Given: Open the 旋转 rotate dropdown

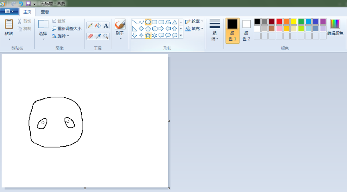Looking at the screenshot, I should (61, 36).
